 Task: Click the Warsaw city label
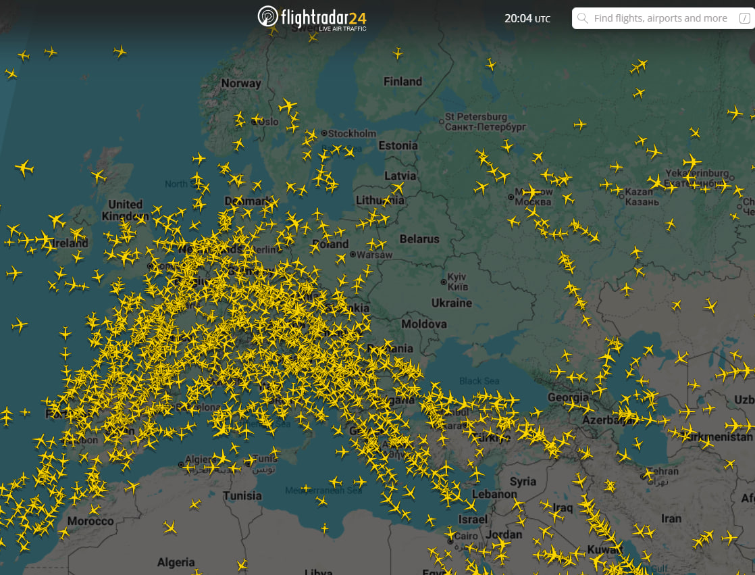tap(374, 255)
